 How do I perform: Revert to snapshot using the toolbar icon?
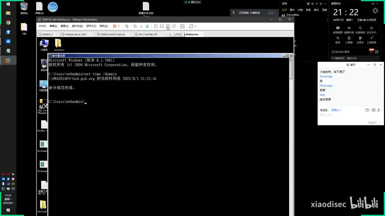coord(141,26)
